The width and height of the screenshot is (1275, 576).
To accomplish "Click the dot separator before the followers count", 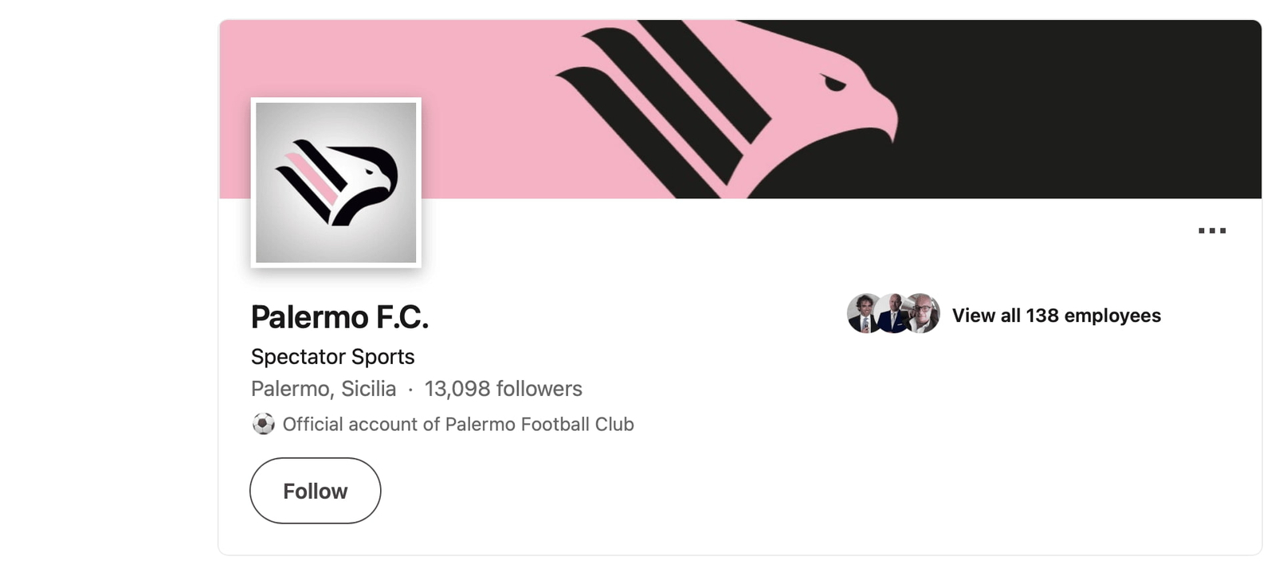I will point(410,390).
